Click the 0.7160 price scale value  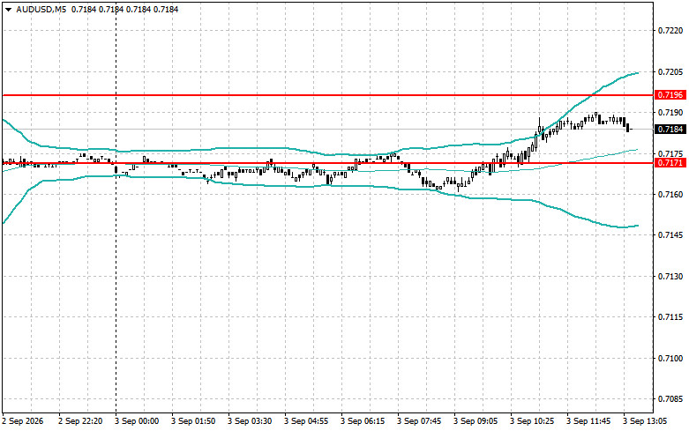coord(670,194)
